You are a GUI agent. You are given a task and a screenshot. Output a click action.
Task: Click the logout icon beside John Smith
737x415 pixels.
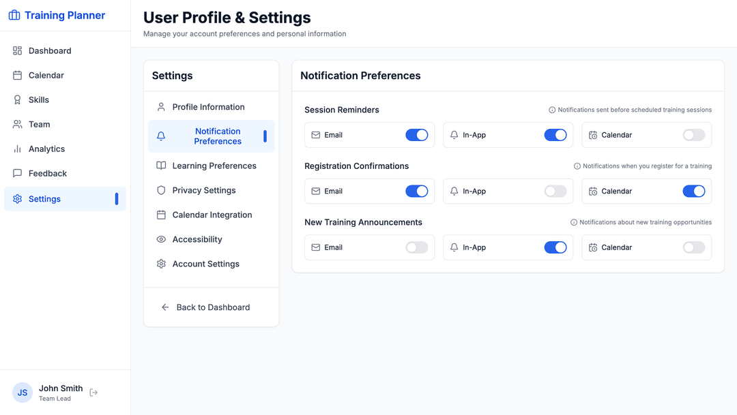[93, 393]
